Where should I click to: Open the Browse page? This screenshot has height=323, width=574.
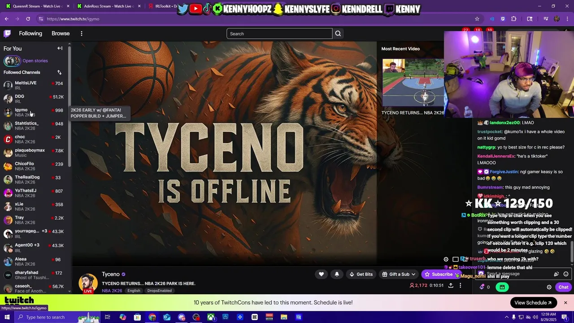pyautogui.click(x=61, y=34)
